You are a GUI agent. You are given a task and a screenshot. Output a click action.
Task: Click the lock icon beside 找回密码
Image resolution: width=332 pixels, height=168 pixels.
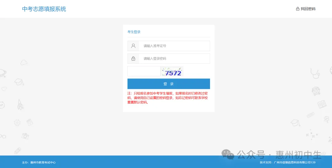298,9
